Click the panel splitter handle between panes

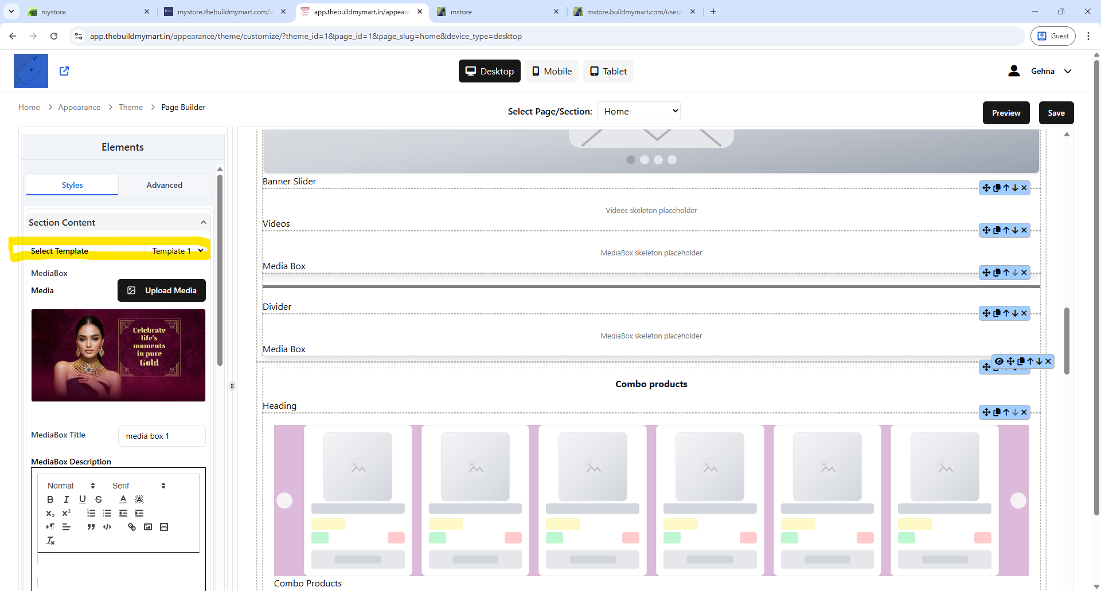pos(232,386)
